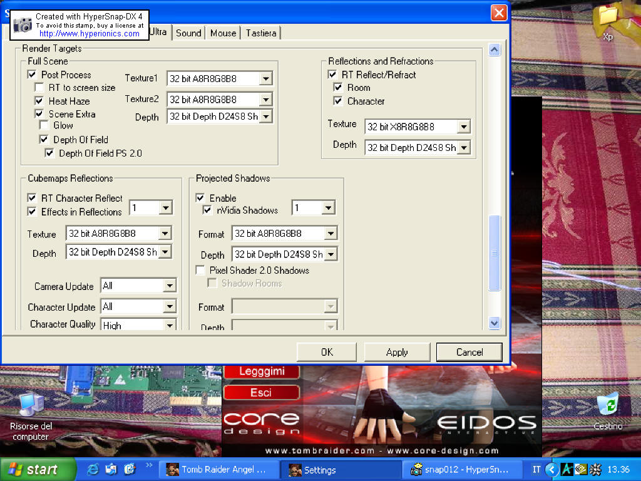Switch to the Tastiera tab
This screenshot has height=481, width=641.
260,33
